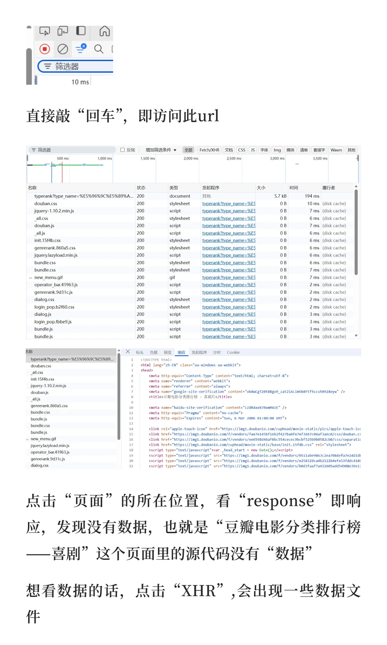
Task: Filter requests by 清单
Action: (304, 150)
